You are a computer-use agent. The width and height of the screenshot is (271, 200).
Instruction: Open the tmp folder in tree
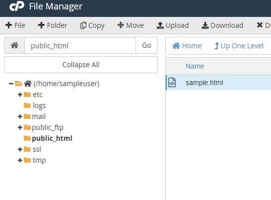39,160
